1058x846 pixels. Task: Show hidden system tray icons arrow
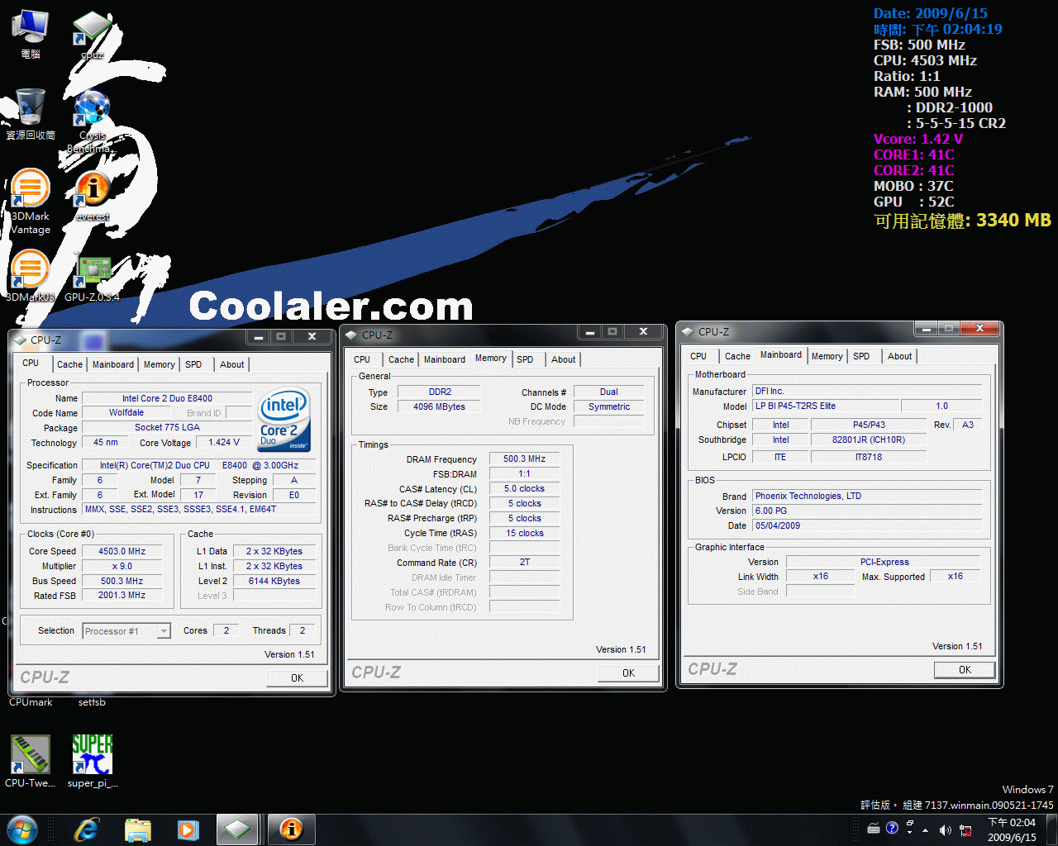click(926, 829)
